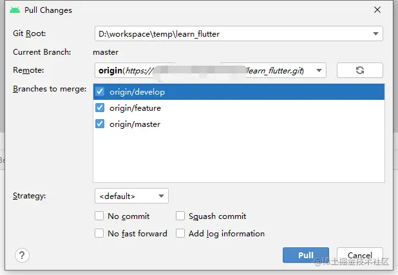
Task: Enable the Squash commit option
Action: [181, 216]
